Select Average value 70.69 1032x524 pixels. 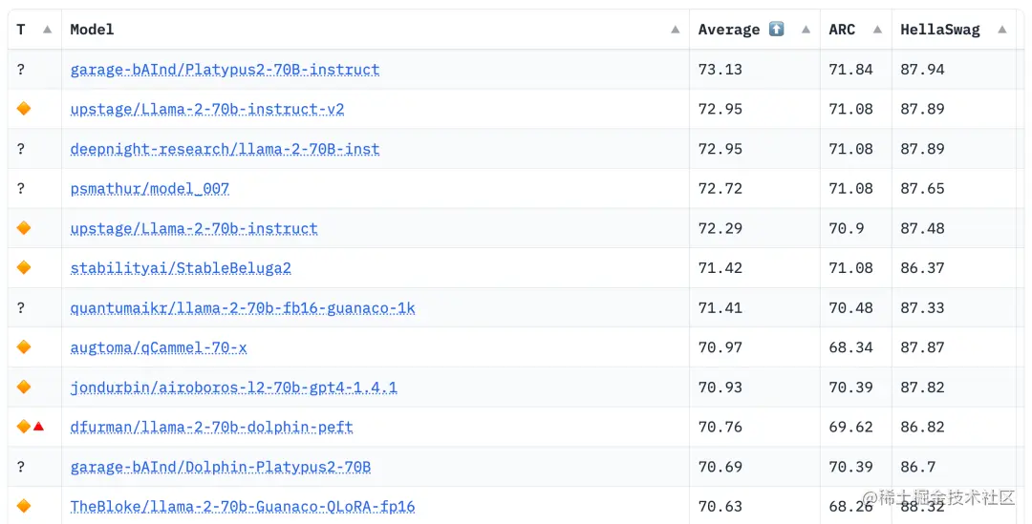(720, 468)
